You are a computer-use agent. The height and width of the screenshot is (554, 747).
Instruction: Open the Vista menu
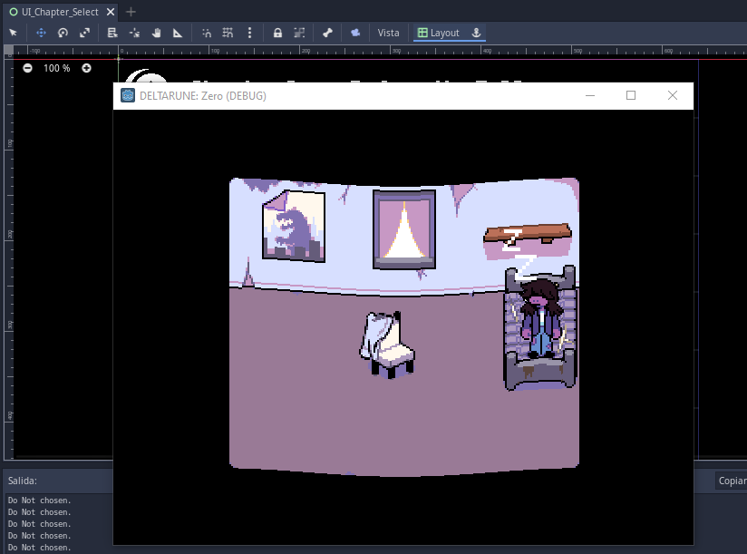pos(388,33)
